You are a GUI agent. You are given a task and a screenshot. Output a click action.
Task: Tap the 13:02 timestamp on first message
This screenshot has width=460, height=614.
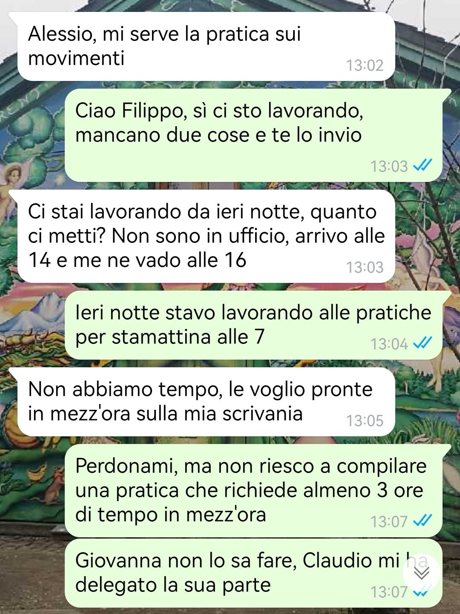coord(365,65)
